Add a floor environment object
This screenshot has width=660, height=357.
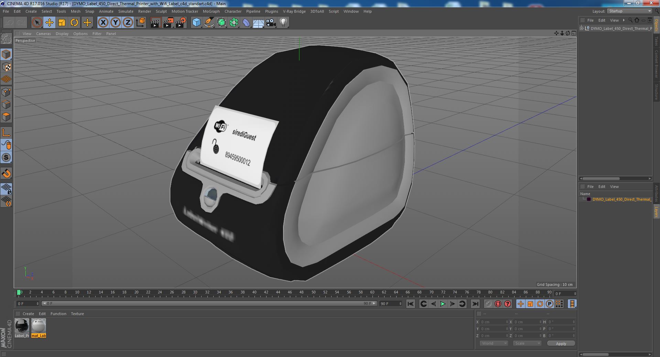click(x=259, y=23)
